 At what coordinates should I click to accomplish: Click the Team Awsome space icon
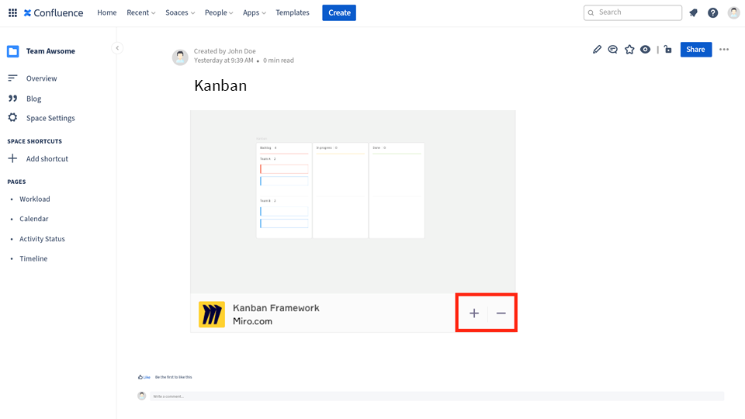tap(13, 51)
